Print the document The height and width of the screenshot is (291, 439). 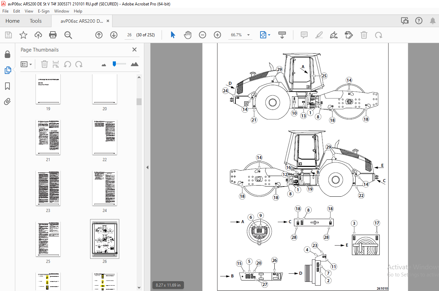tap(53, 35)
